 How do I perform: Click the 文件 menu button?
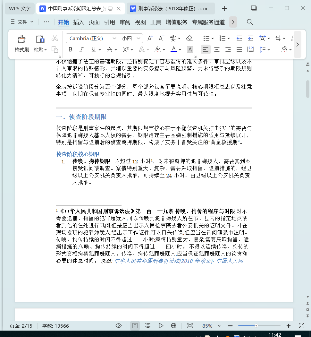click(22, 22)
